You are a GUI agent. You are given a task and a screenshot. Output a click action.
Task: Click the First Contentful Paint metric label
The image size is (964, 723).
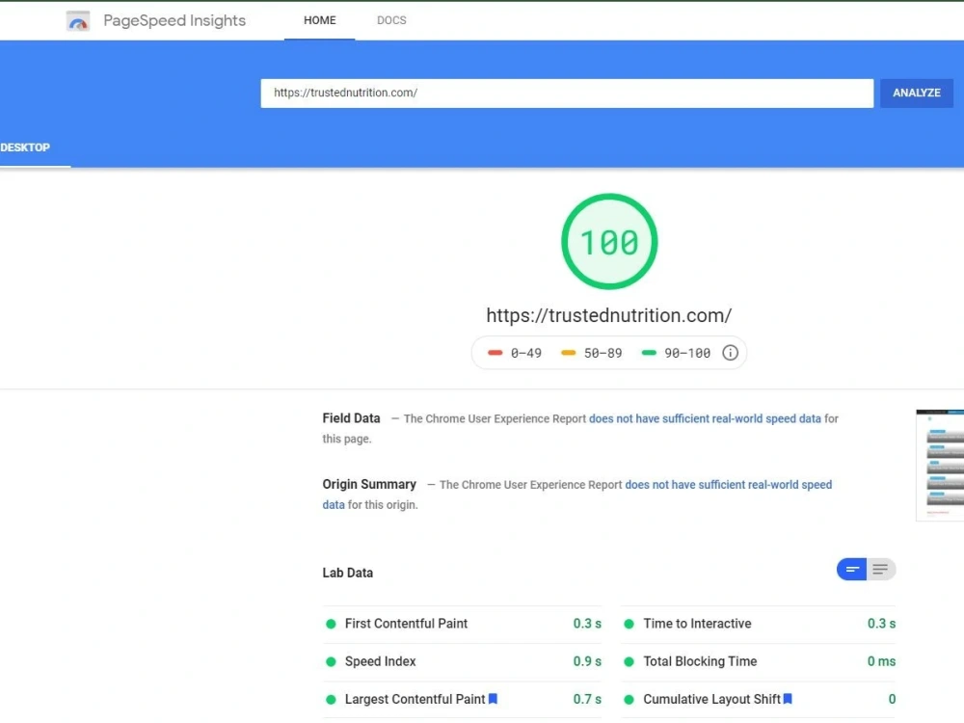tap(406, 624)
